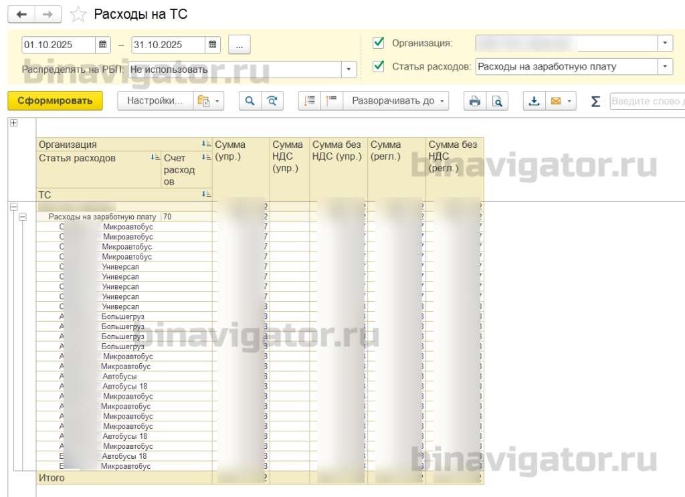Image resolution: width=685 pixels, height=497 pixels.
Task: Toggle the Статья расходов filter checkbox
Action: click(x=379, y=66)
